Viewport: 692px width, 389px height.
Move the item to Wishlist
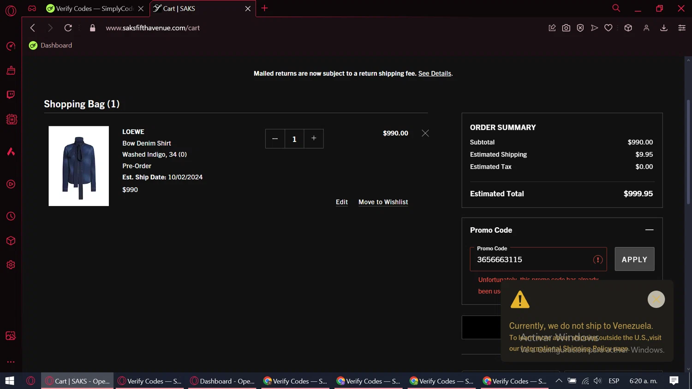click(x=383, y=202)
